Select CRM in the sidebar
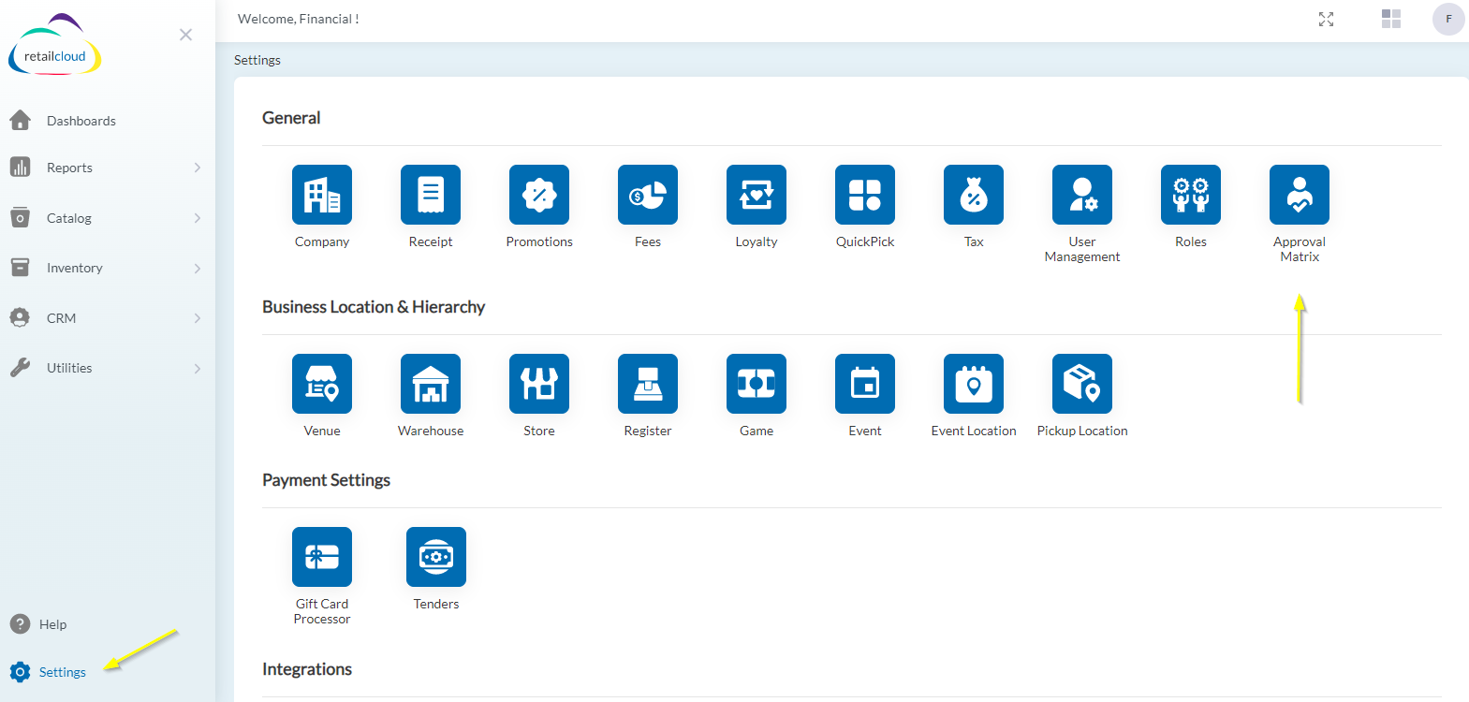This screenshot has height=702, width=1469. pyautogui.click(x=62, y=318)
